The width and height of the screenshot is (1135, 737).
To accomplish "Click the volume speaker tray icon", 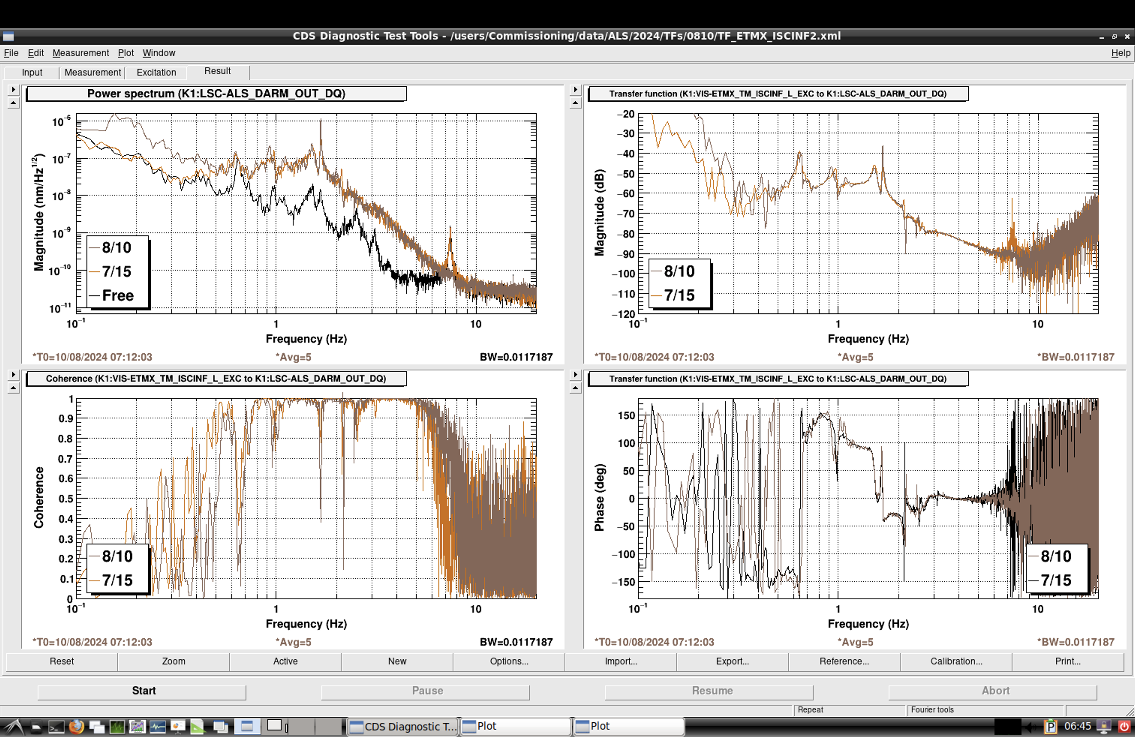I will (1031, 726).
